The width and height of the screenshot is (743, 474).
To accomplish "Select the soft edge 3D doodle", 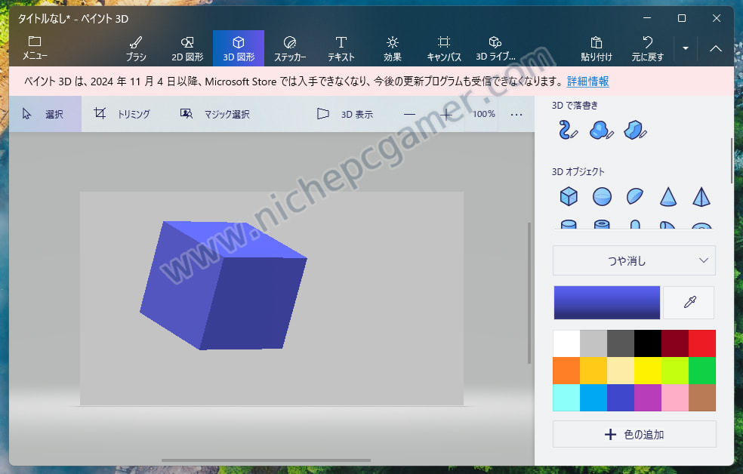I will click(601, 131).
